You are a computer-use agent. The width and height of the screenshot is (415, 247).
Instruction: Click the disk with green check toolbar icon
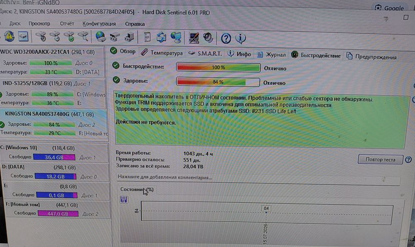click(x=69, y=36)
